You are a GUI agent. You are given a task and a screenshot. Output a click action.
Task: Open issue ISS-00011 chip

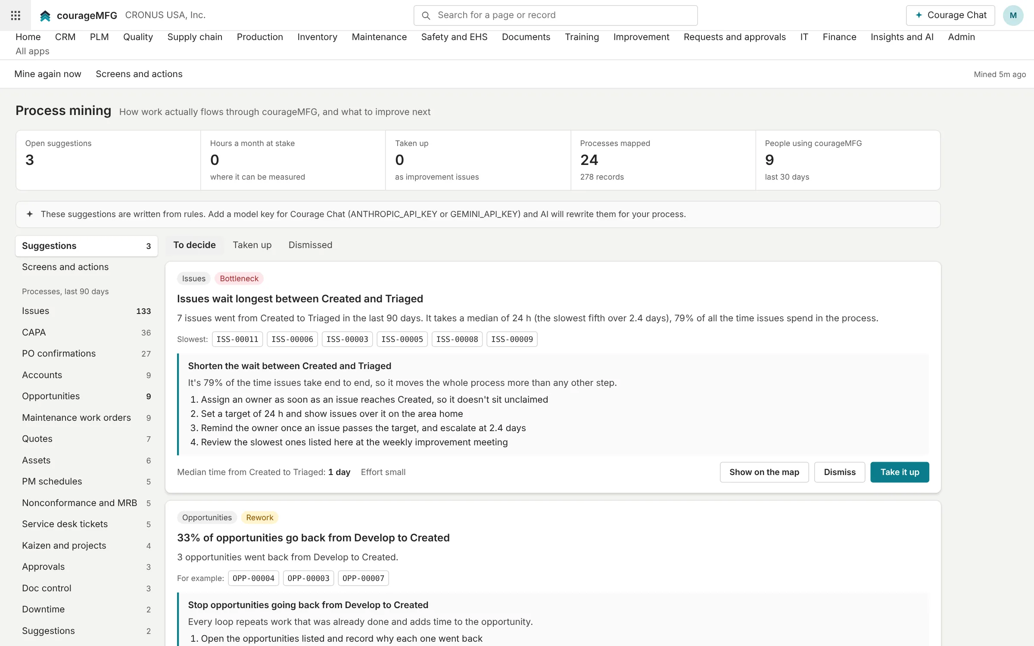[237, 339]
